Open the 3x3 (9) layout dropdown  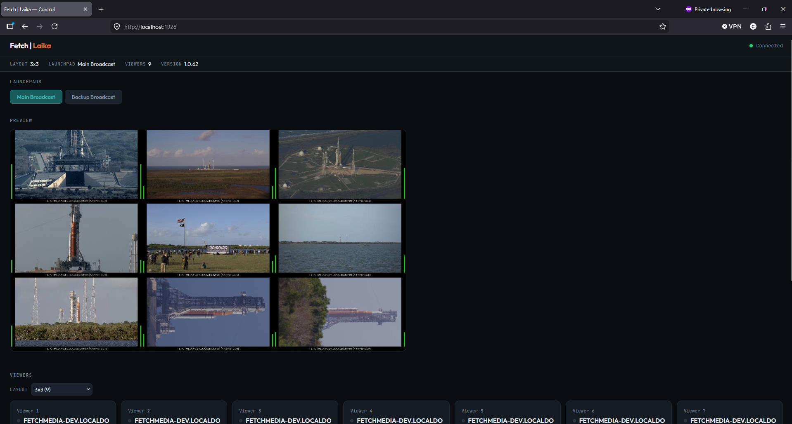[62, 389]
